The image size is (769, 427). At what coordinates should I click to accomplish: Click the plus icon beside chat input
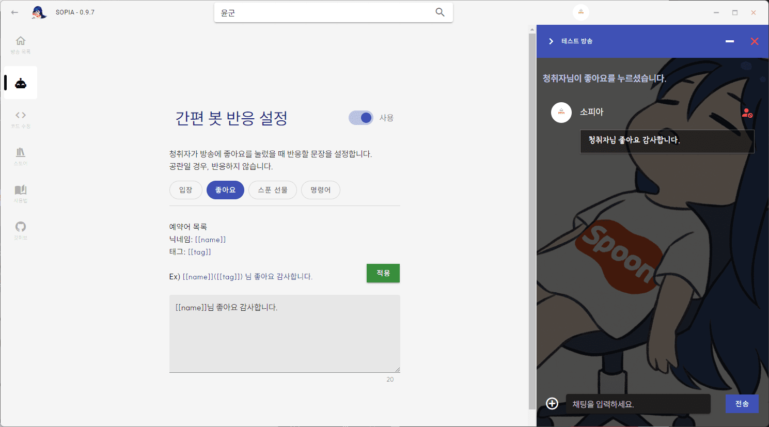coord(552,403)
